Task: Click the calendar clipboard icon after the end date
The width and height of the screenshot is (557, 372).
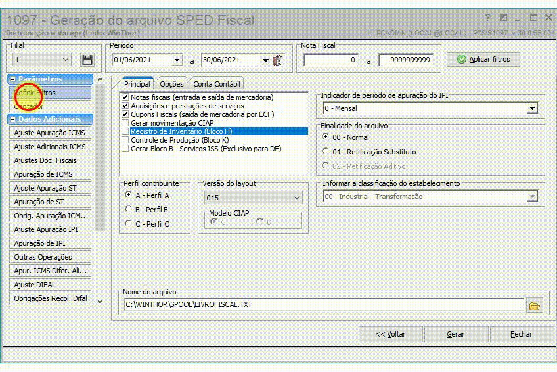Action: [278, 60]
